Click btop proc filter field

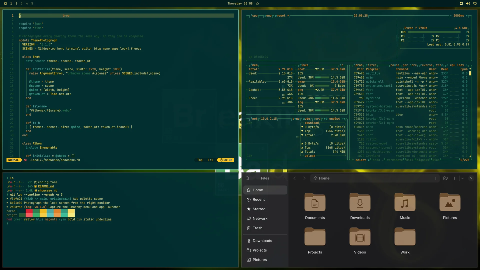[x=371, y=65]
